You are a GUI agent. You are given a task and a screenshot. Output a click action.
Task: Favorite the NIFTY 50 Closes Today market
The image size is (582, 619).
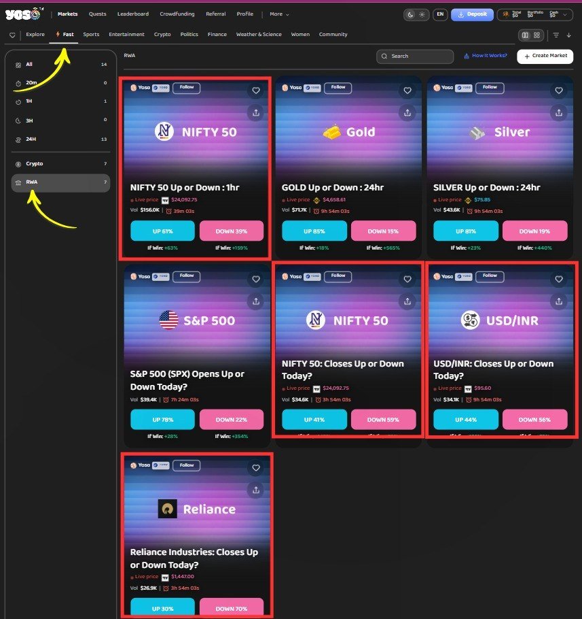click(407, 279)
